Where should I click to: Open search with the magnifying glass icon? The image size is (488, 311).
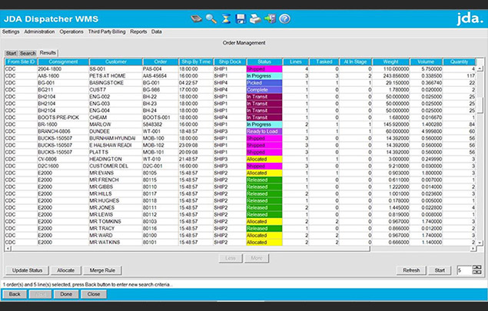click(x=211, y=19)
